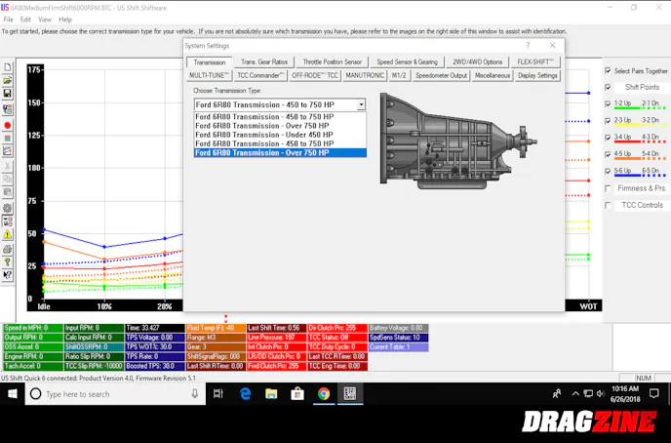The height and width of the screenshot is (443, 671).
Task: Click the New file toolbar icon
Action: [8, 67]
